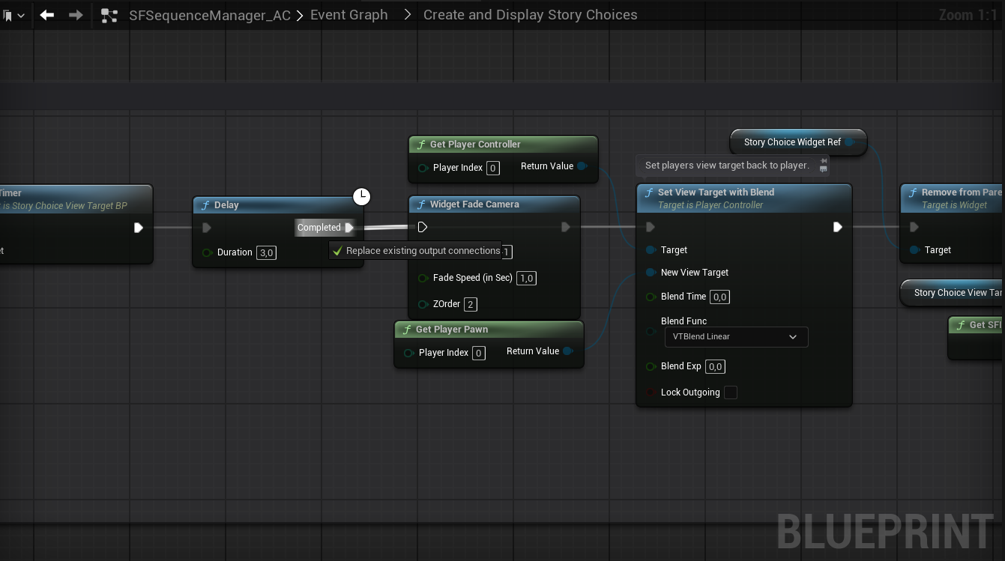
Task: Click Widget Fade Camera input execution pin
Action: (422, 227)
